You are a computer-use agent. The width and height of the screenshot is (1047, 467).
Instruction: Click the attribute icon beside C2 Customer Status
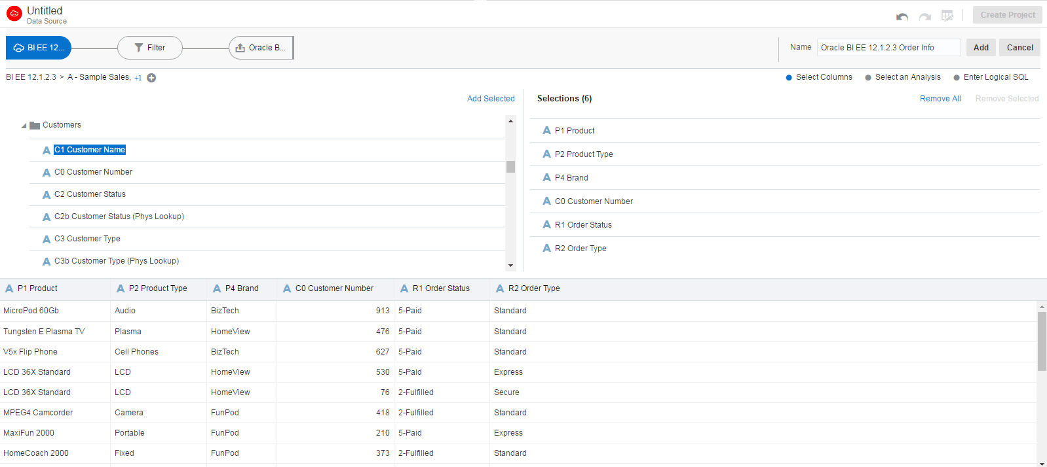click(x=47, y=195)
